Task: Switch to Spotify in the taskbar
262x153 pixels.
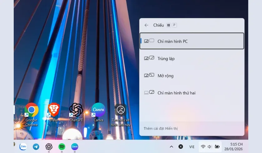Action: [x=62, y=147]
